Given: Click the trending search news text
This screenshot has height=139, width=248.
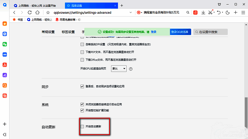Looking at the screenshot, I should coord(161,13).
